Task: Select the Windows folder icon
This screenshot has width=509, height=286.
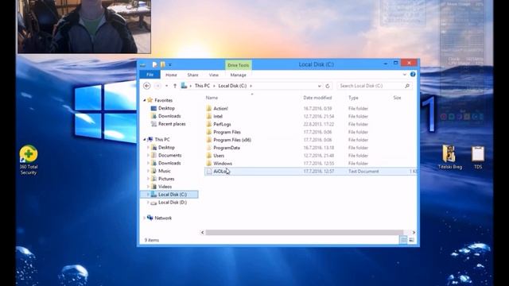Action: 209,164
